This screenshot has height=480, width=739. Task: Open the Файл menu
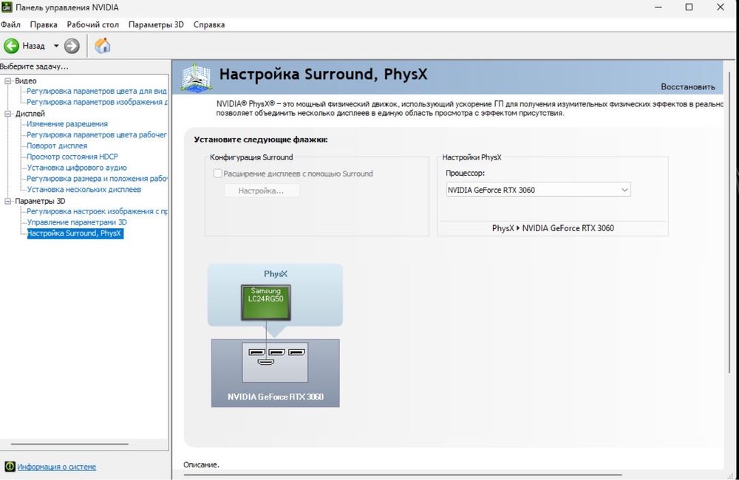pos(10,24)
